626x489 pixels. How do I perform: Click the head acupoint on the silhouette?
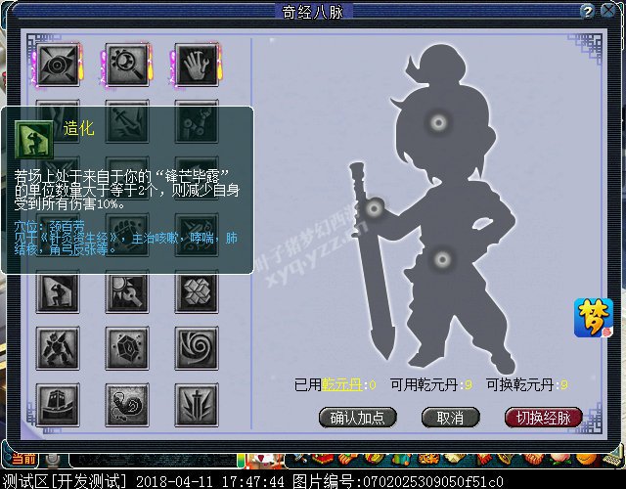438,122
